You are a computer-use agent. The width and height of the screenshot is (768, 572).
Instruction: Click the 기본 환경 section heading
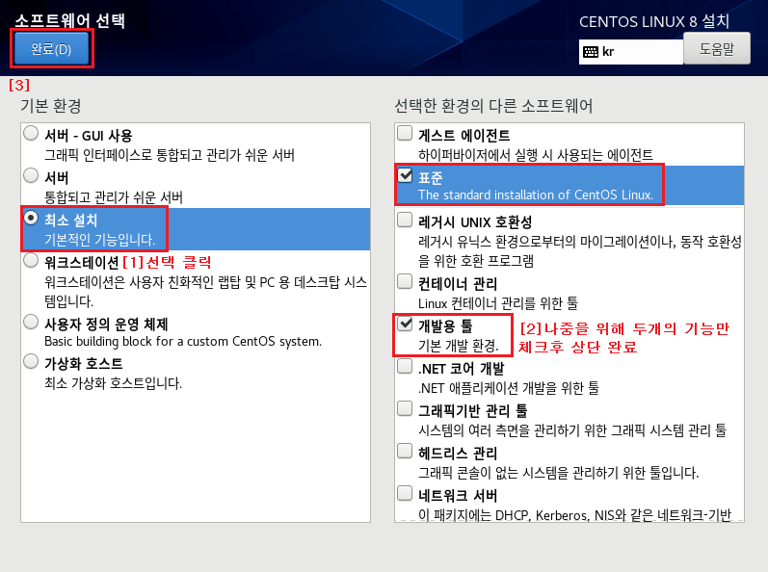[51, 106]
